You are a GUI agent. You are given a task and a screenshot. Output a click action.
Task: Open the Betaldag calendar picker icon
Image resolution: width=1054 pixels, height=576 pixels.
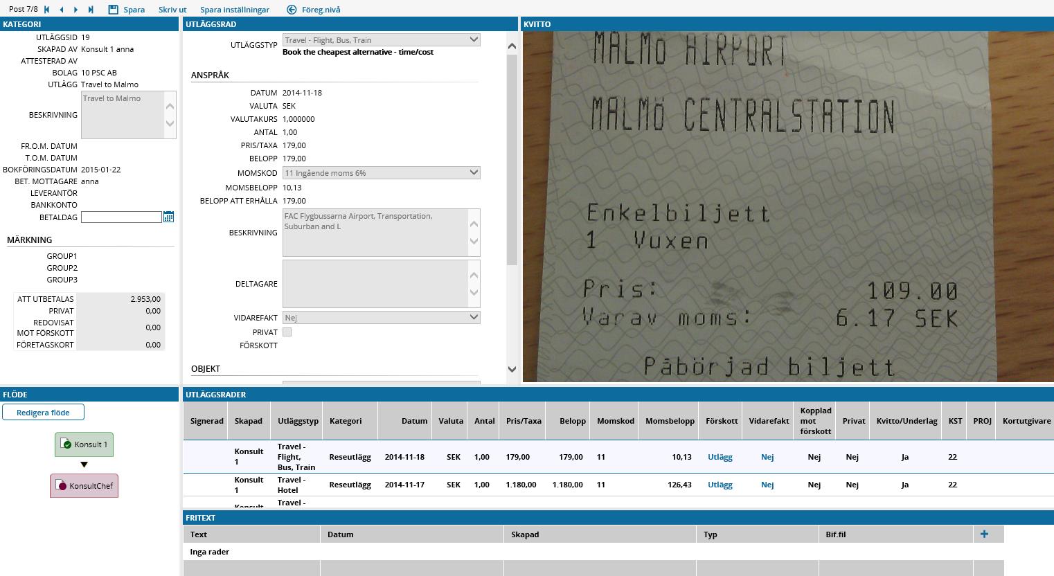[168, 217]
